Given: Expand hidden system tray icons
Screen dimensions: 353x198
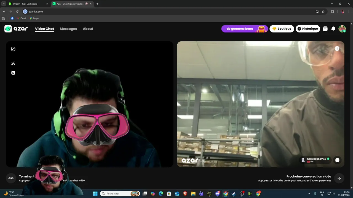Looking at the screenshot, I should 309,194.
